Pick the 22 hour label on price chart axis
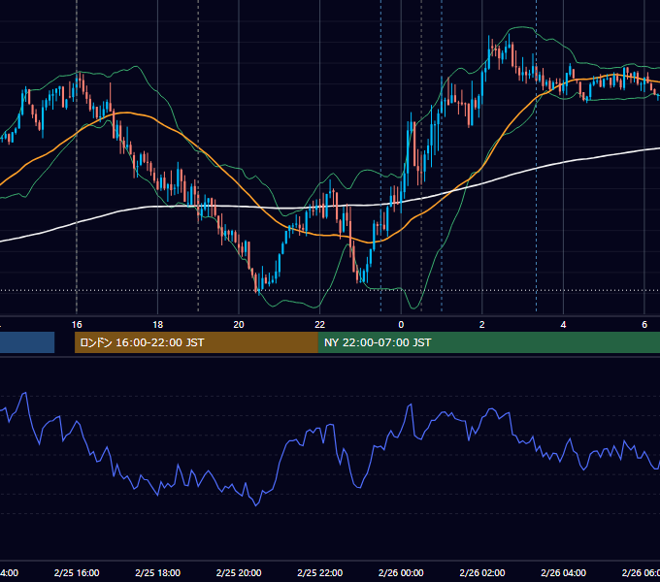This screenshot has width=660, height=582. (320, 325)
